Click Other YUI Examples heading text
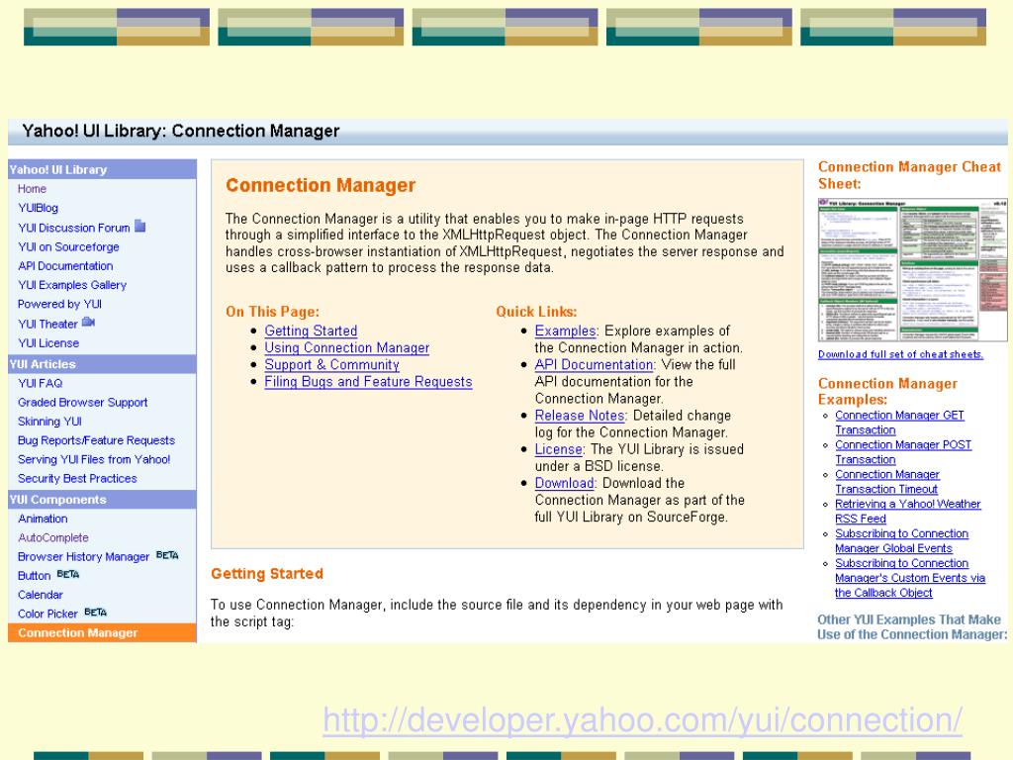The height and width of the screenshot is (760, 1013). pyautogui.click(x=911, y=626)
